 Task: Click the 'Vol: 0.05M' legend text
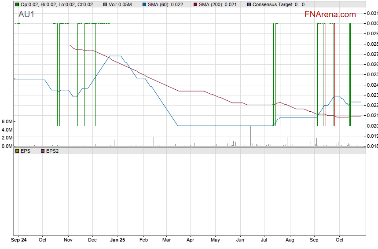[120, 4]
